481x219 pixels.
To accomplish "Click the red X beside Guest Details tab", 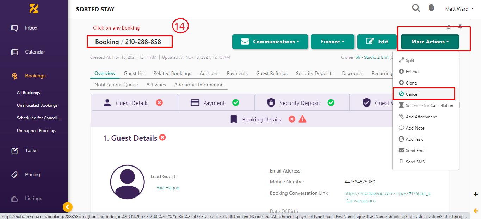I will tap(159, 103).
